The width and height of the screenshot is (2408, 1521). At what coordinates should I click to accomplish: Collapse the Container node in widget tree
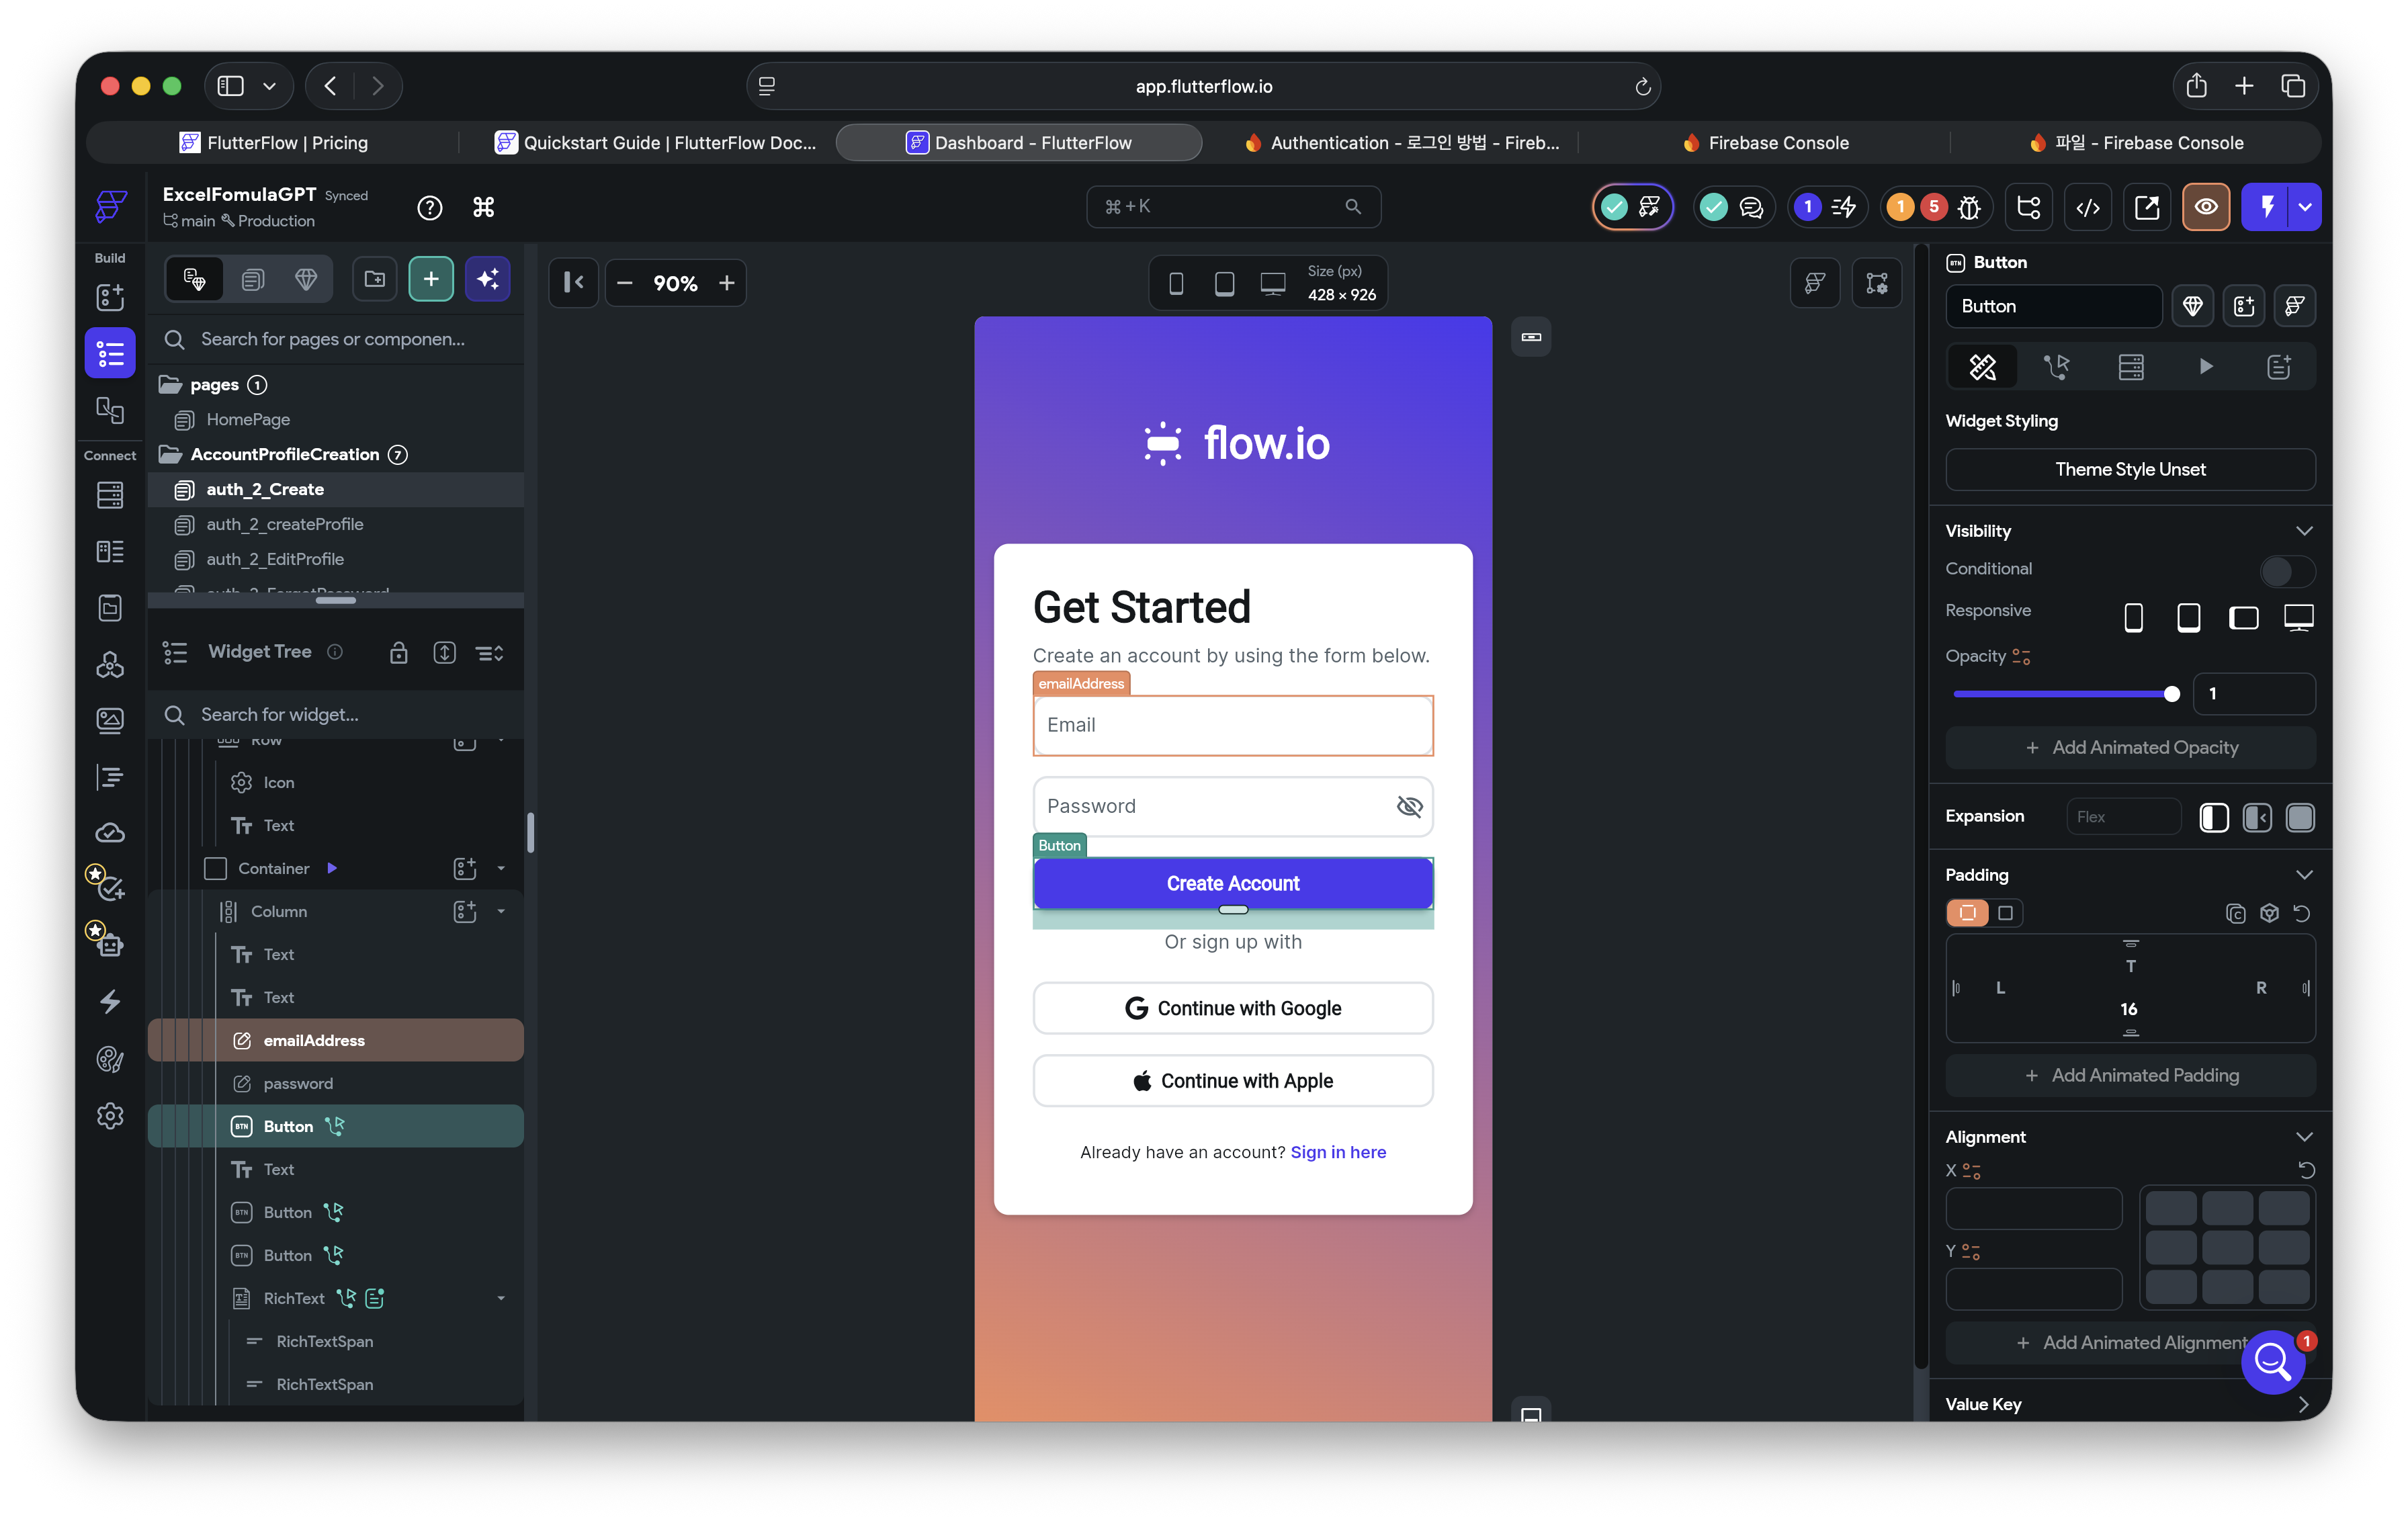[x=501, y=868]
